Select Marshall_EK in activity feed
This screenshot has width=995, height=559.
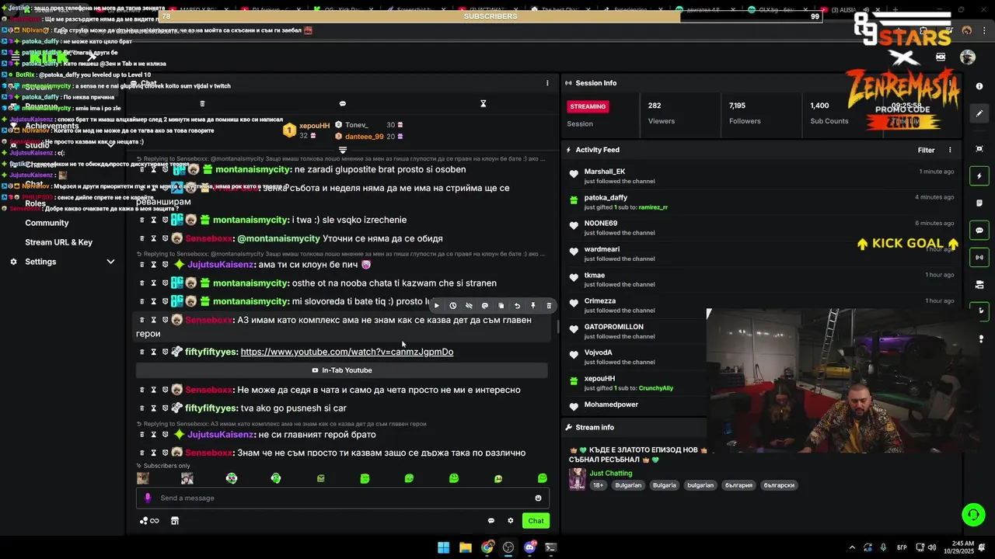click(605, 172)
